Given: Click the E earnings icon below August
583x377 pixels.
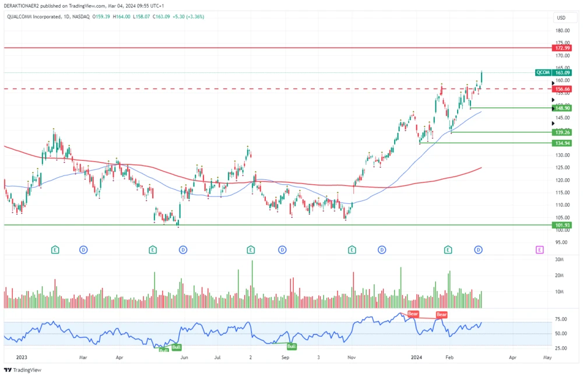Looking at the screenshot, I should click(250, 249).
